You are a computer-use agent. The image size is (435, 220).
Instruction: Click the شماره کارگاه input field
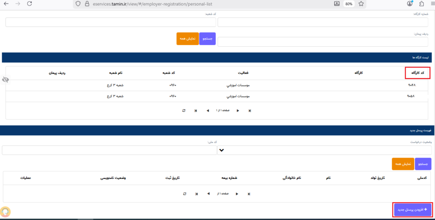[323, 22]
